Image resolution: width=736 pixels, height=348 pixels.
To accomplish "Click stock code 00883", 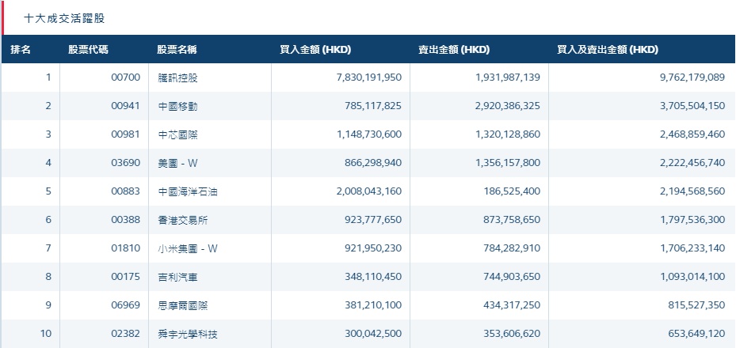I will click(125, 191).
